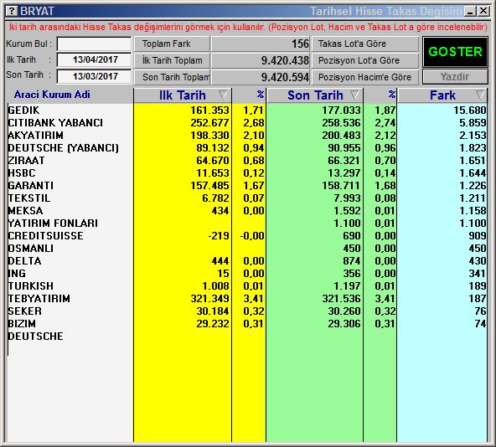Click Ilk Tarih value 252.677
This screenshot has height=447, width=496.
(x=209, y=123)
